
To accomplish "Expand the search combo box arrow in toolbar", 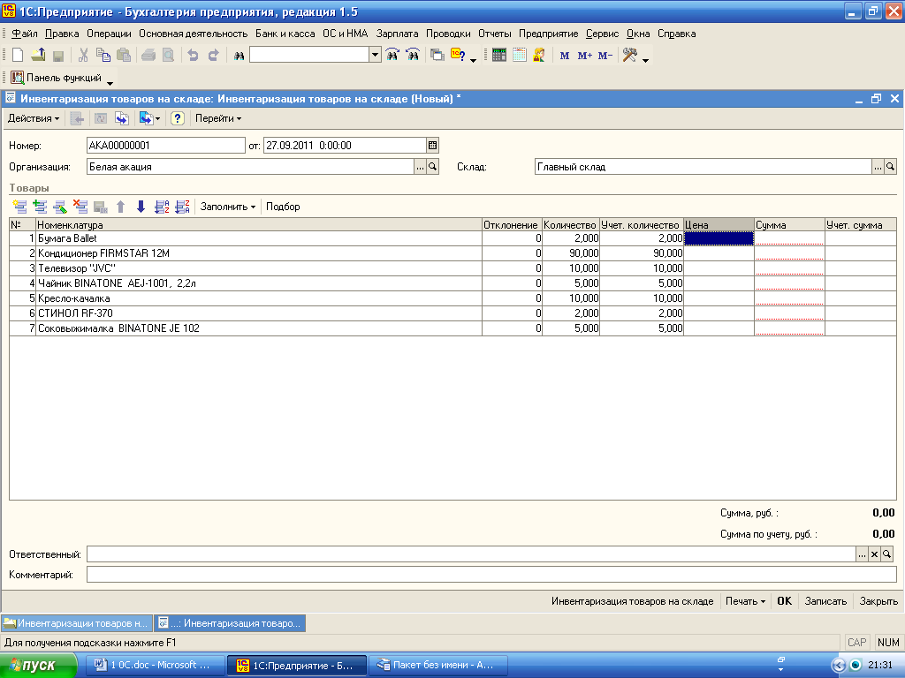I will pos(375,55).
